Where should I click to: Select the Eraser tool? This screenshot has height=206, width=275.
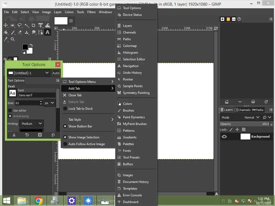[20, 32]
